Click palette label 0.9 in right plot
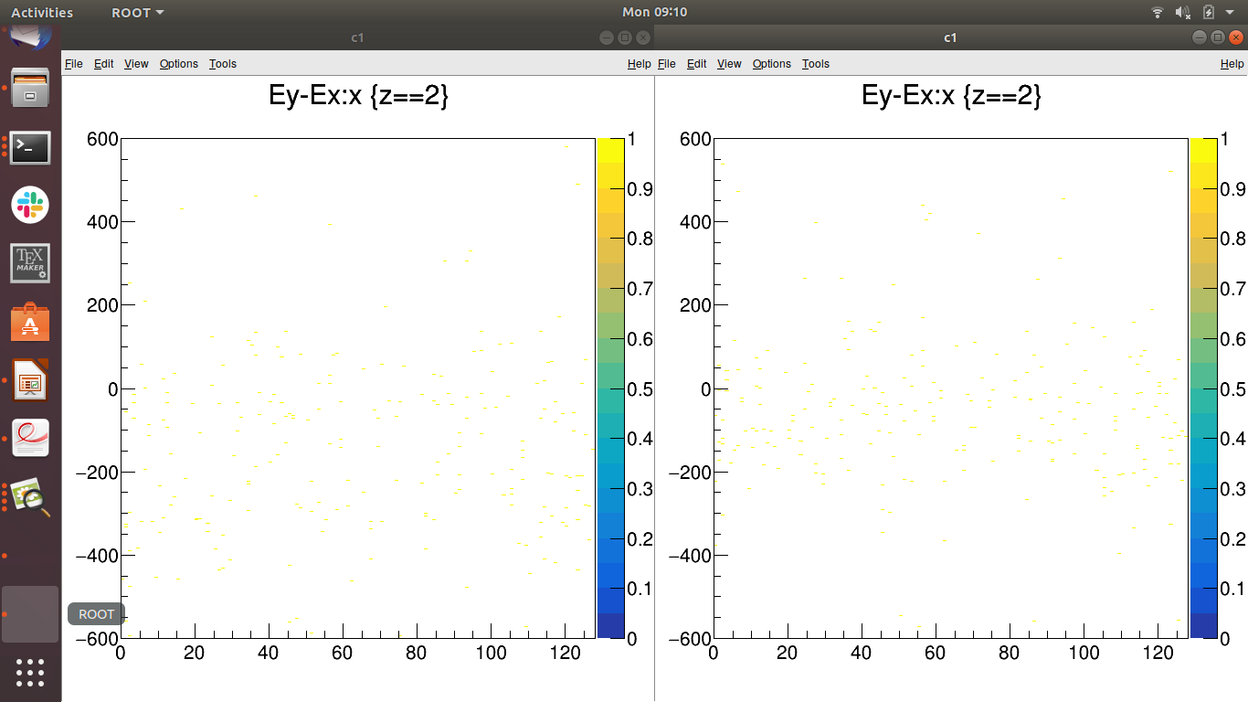 click(x=1232, y=189)
